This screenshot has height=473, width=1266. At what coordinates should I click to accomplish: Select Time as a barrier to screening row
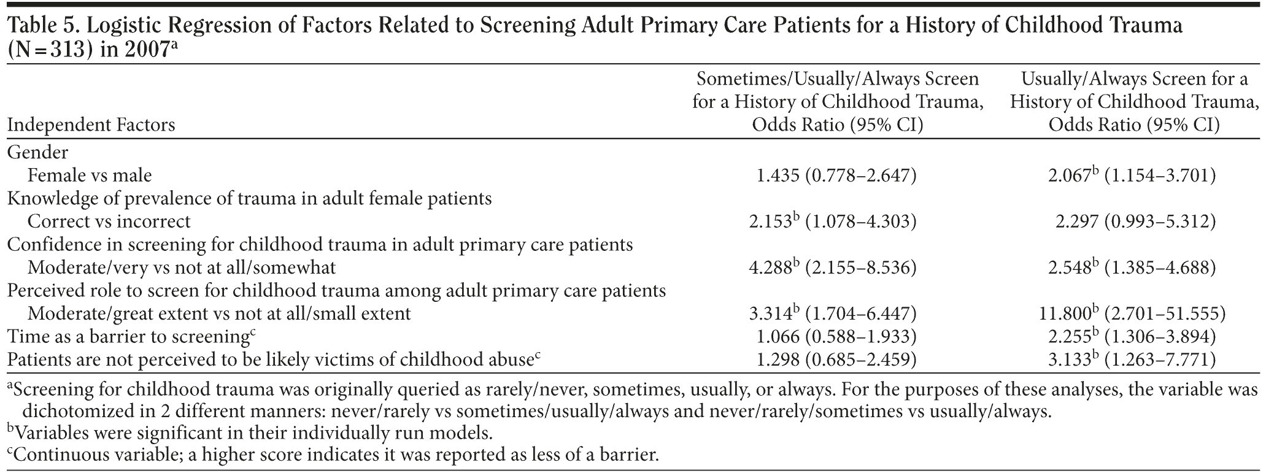[x=130, y=337]
